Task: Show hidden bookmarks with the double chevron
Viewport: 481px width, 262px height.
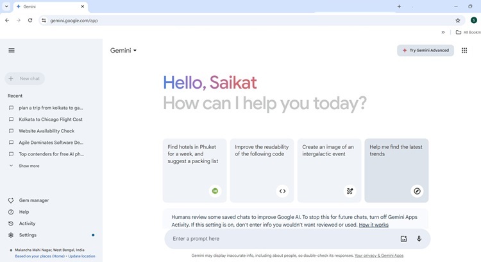Action: point(443,32)
